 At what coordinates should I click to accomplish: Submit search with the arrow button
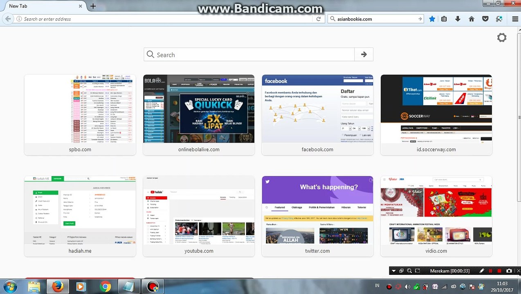(x=364, y=55)
